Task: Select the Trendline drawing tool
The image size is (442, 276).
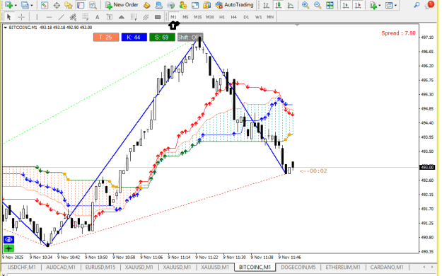Action: click(61, 17)
